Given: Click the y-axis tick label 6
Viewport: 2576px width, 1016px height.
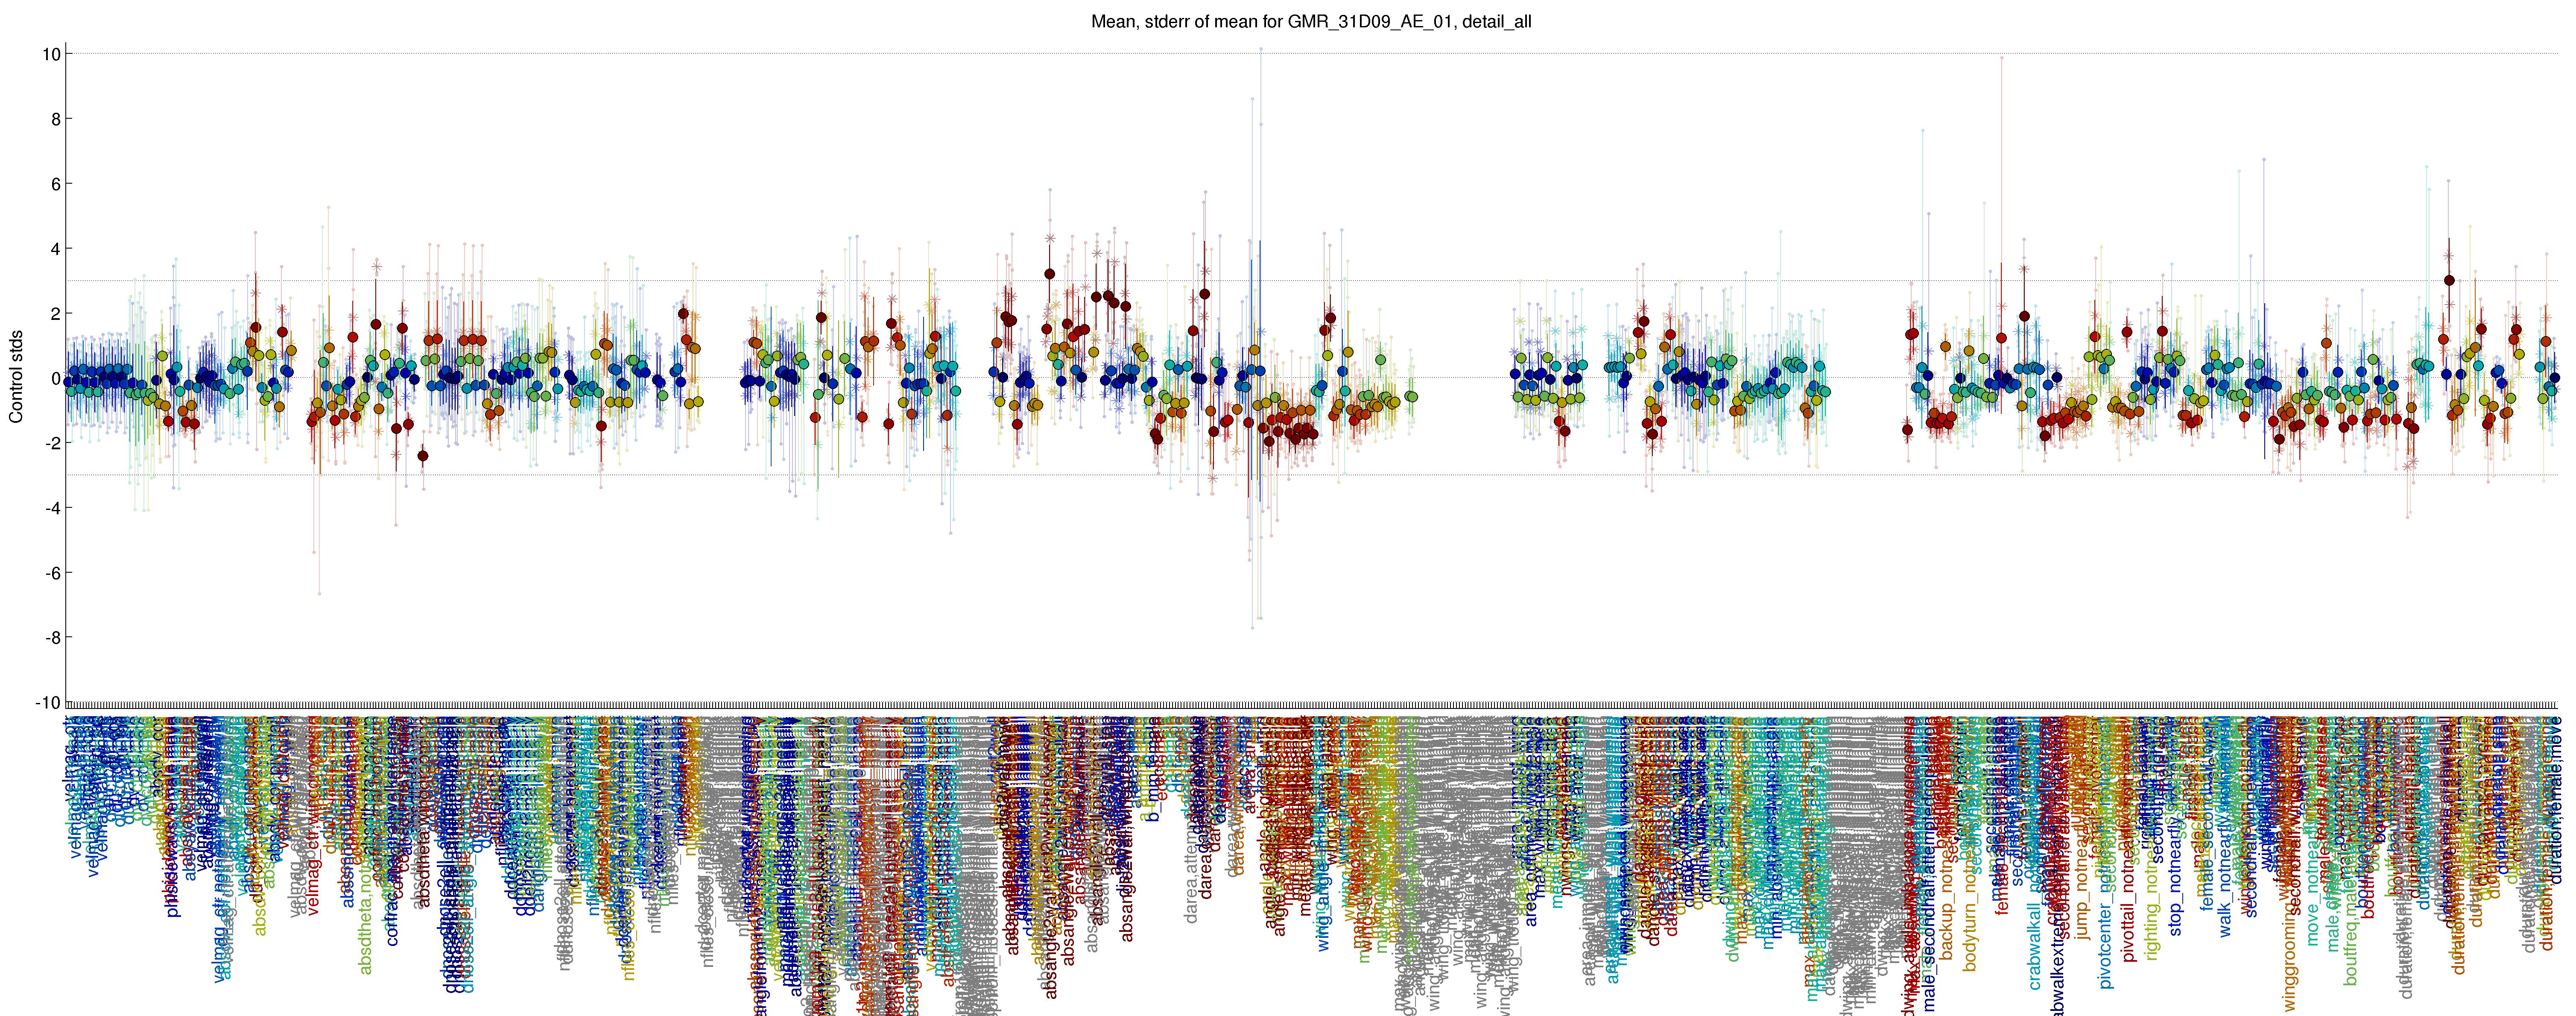Looking at the screenshot, I should [56, 184].
